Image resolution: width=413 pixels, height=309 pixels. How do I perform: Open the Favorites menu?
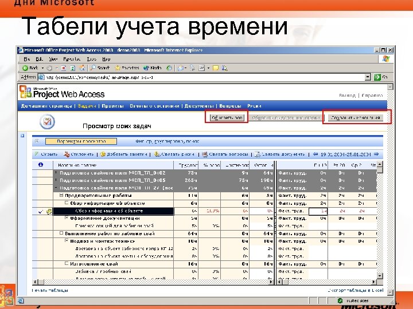(72, 59)
